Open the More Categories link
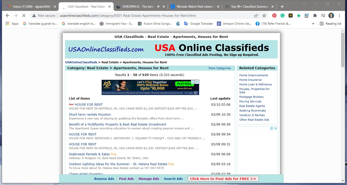The width and height of the screenshot is (347, 185). click(x=219, y=68)
